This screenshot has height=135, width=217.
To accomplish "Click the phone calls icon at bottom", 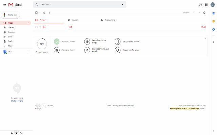I will (x=21, y=133).
